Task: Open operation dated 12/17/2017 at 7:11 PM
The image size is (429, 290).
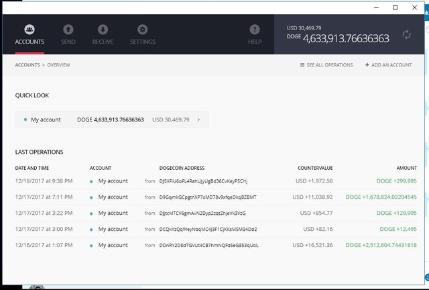Action: (44, 197)
